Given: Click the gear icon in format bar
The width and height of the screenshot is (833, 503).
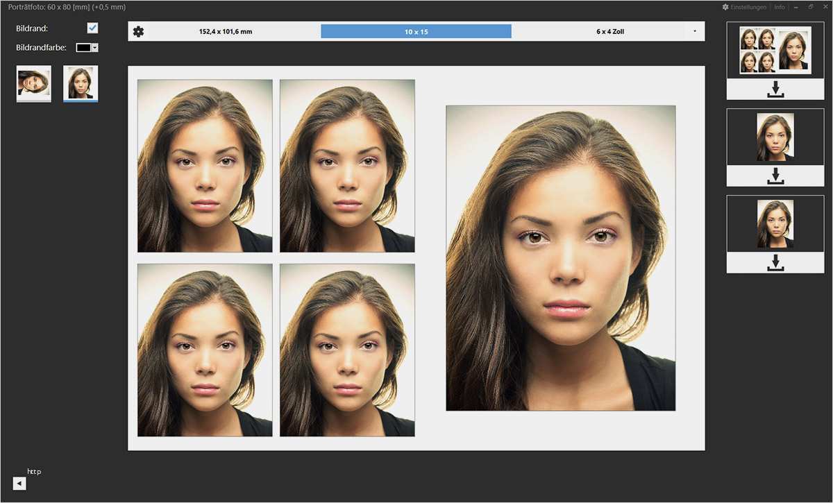Looking at the screenshot, I should [138, 32].
